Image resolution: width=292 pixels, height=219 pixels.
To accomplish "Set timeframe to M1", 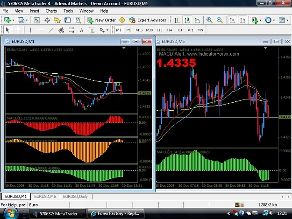I will 119,30.
